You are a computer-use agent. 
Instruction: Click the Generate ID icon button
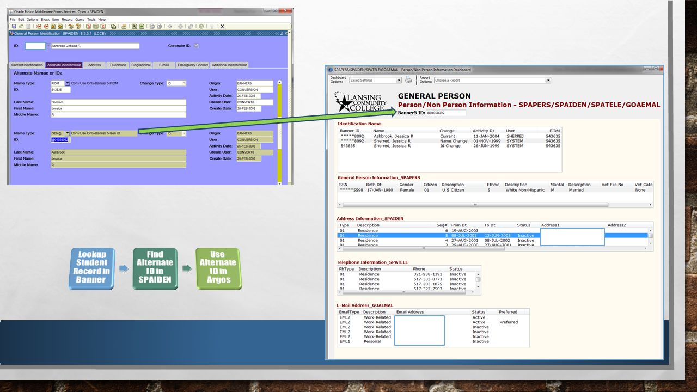click(x=197, y=46)
